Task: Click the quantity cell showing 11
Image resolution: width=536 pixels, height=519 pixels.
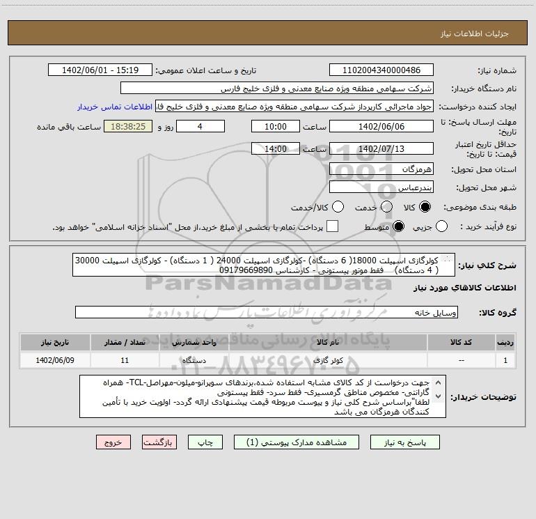Action: click(x=125, y=360)
